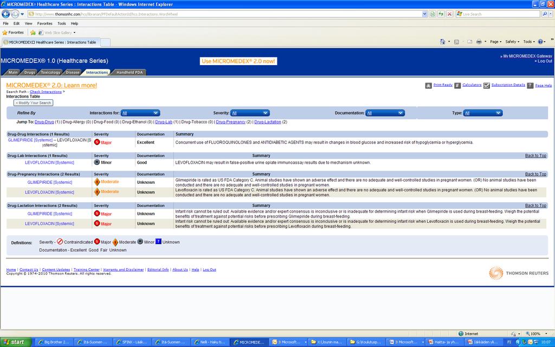Follow the Check Interactions link
Viewport: 555px width, 347px height.
46,92
